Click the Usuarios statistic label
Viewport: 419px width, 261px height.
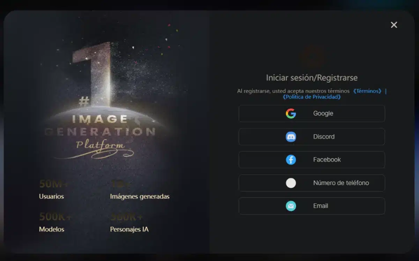tap(51, 196)
